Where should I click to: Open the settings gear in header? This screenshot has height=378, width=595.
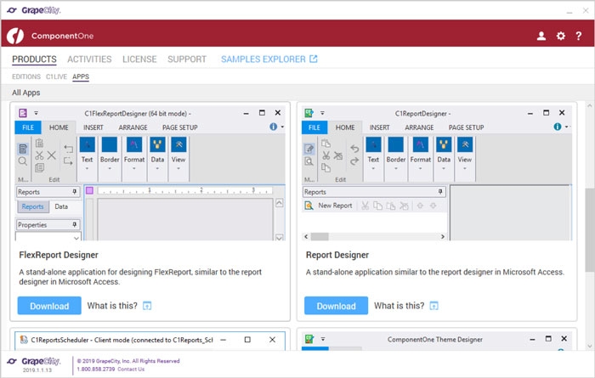pyautogui.click(x=560, y=36)
